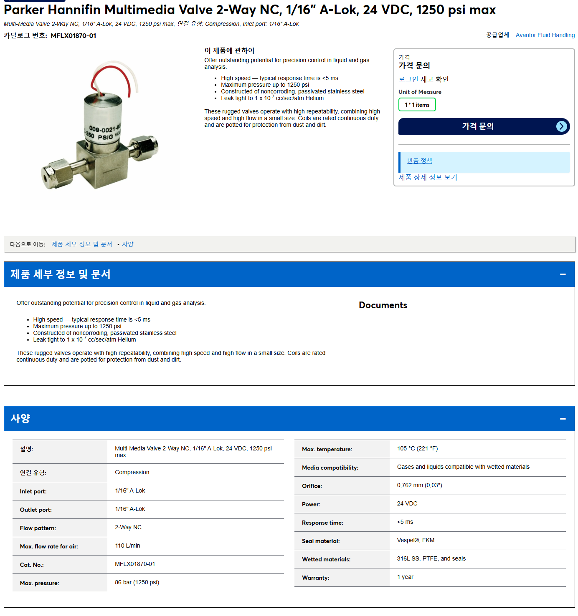Viewport: 578px width, 616px height.
Task: Click the Vespel®, FKM seal material value
Action: pyautogui.click(x=416, y=540)
